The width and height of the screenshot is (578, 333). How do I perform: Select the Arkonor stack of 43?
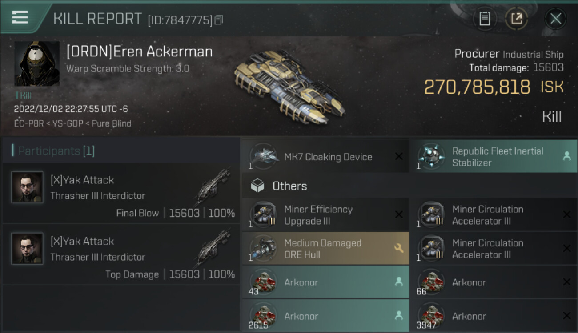click(x=325, y=282)
